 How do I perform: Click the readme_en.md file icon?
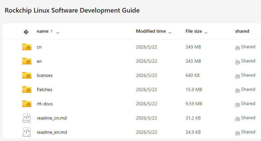26,132
